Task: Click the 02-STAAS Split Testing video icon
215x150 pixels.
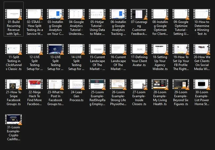Action: tap(34, 14)
